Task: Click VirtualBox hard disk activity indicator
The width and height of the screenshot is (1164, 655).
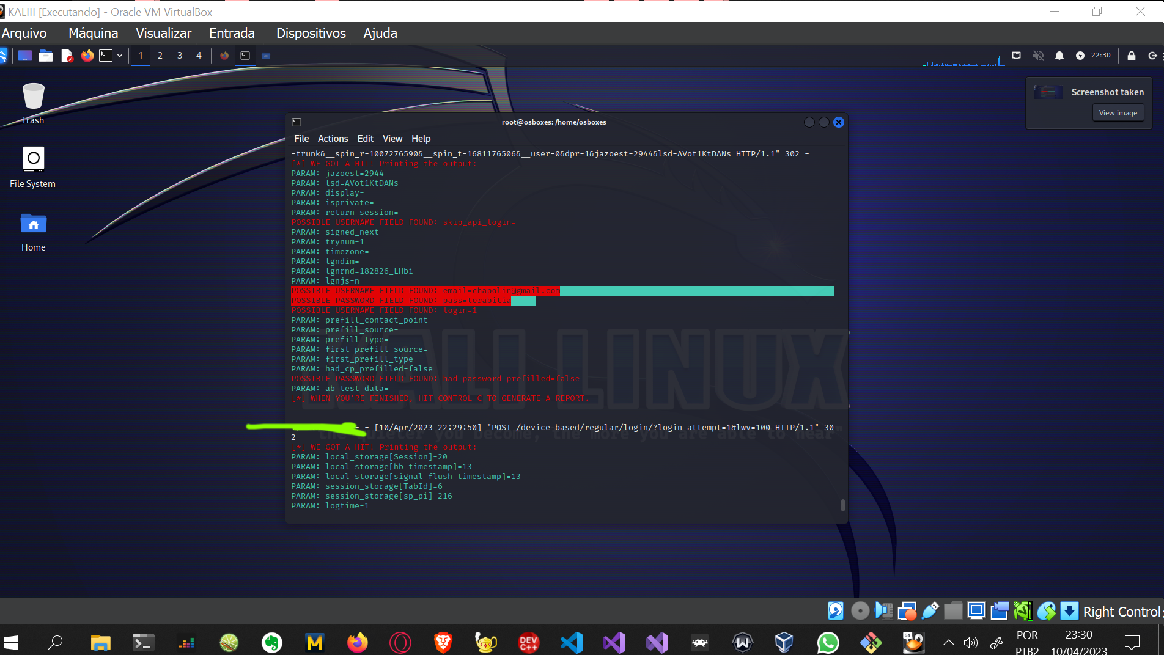Action: [836, 611]
